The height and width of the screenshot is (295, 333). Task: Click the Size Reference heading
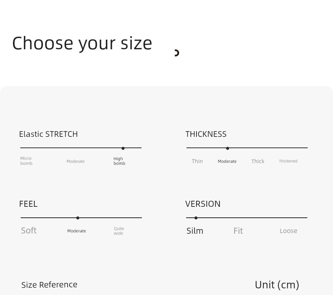tap(49, 285)
